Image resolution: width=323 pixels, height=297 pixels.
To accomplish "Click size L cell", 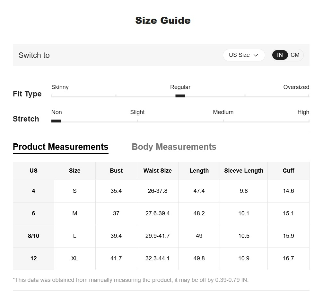I will (x=75, y=236).
